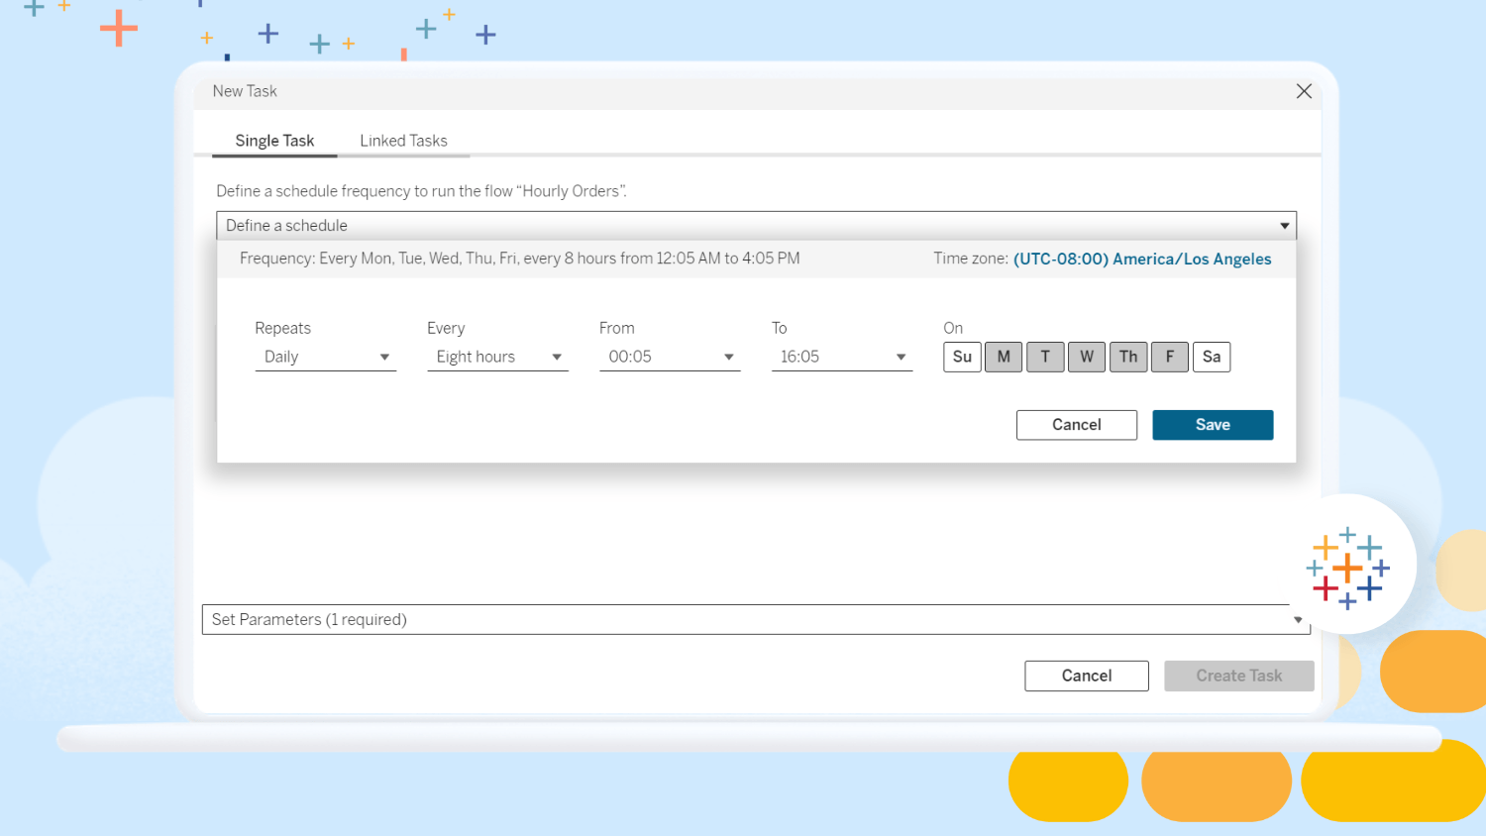This screenshot has height=836, width=1486.
Task: Select the Single Task tab
Action: pyautogui.click(x=274, y=141)
